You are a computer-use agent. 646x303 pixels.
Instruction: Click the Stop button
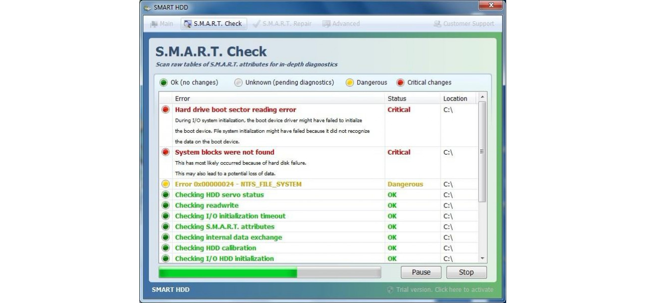(x=466, y=272)
